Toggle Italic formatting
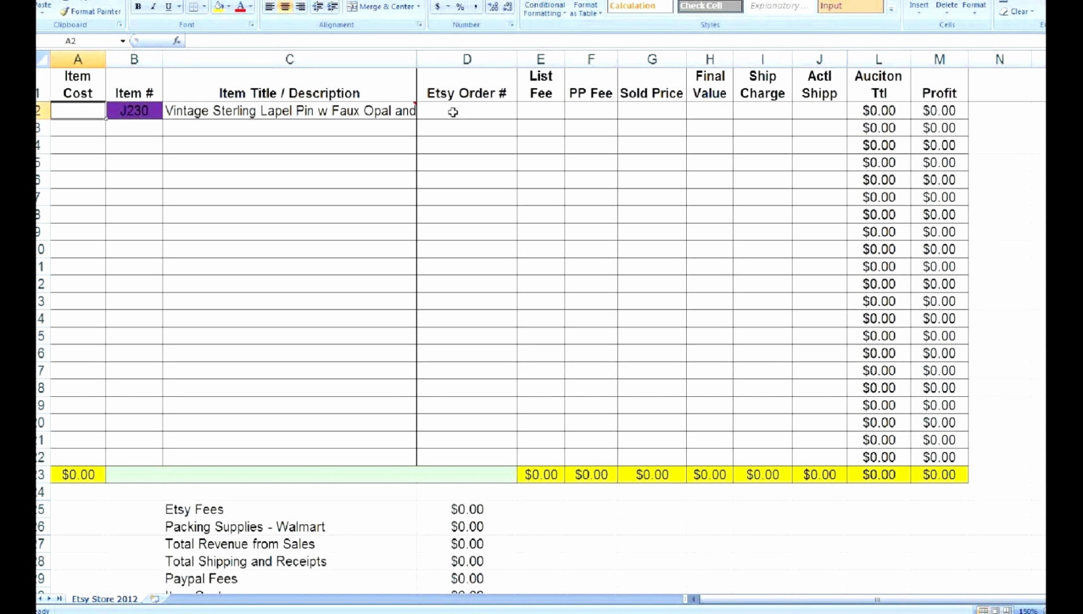Screen dimensions: 1083x614 click(x=152, y=7)
